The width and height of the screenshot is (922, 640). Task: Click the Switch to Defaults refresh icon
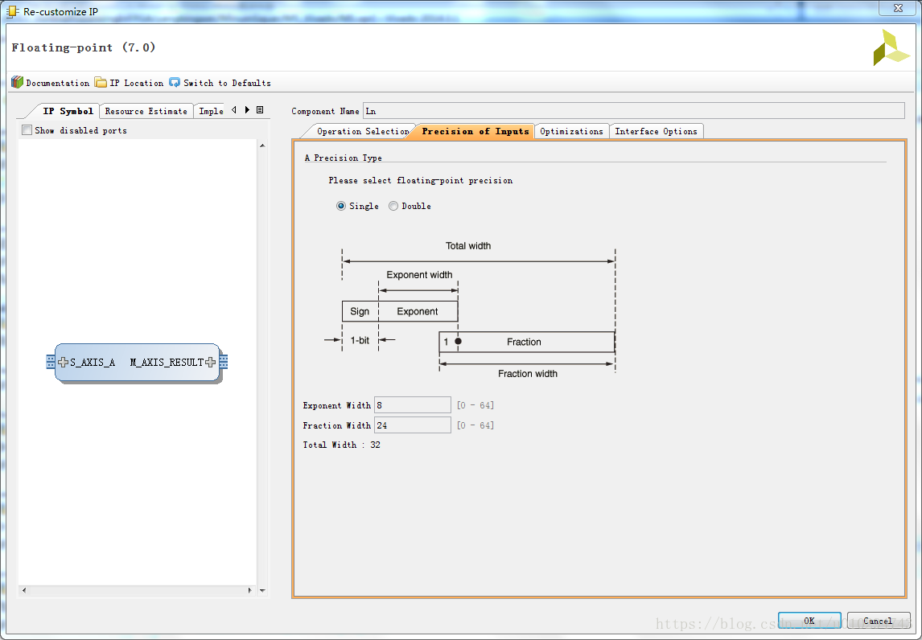175,82
